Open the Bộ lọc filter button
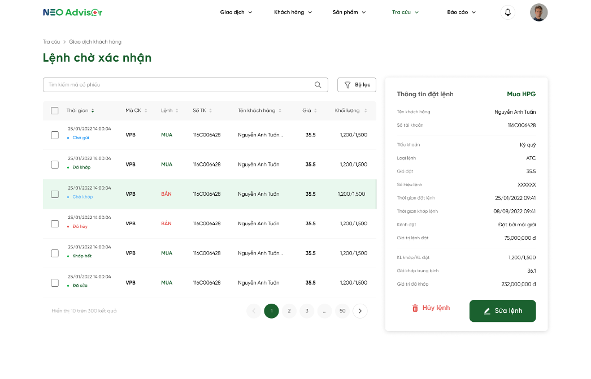The image size is (591, 379). pos(357,85)
